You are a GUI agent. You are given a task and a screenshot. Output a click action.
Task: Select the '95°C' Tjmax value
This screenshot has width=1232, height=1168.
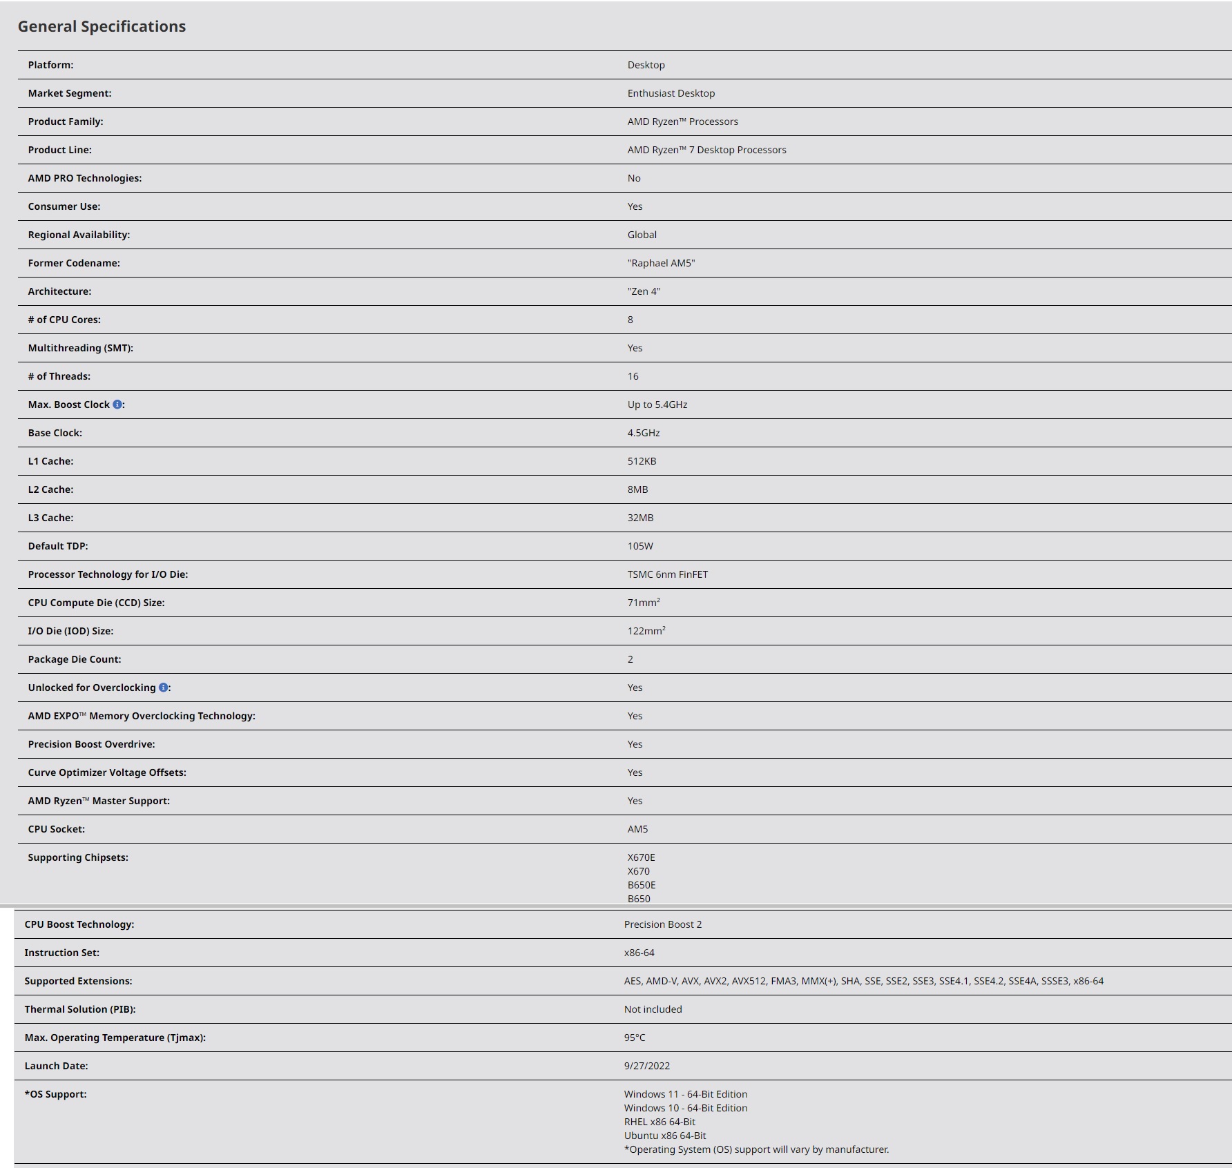635,1038
